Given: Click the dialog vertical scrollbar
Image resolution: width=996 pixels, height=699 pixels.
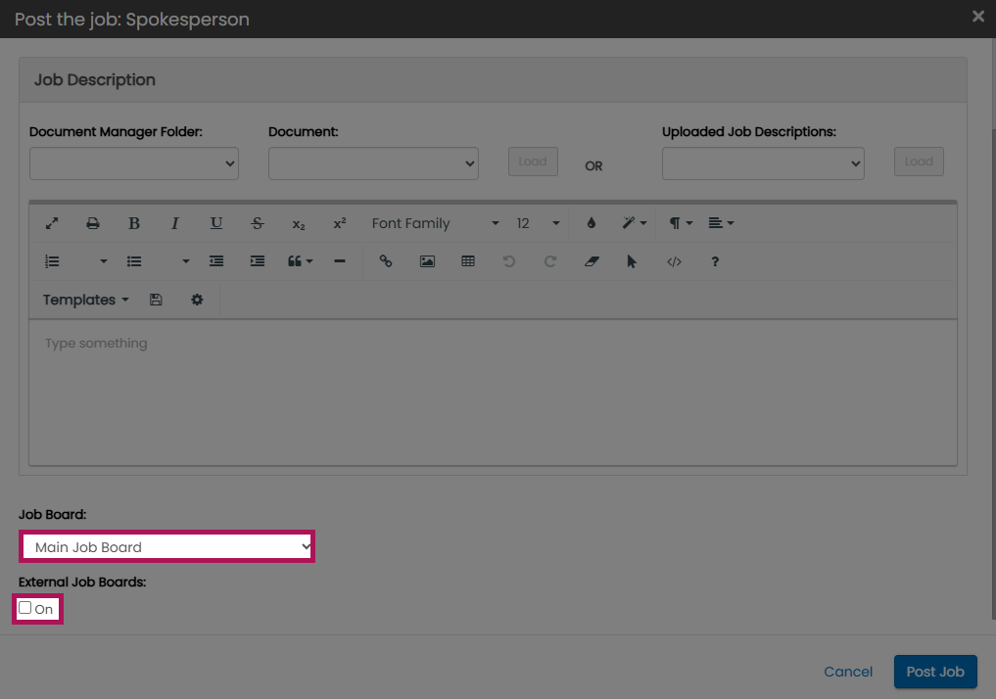Looking at the screenshot, I should click(x=993, y=375).
